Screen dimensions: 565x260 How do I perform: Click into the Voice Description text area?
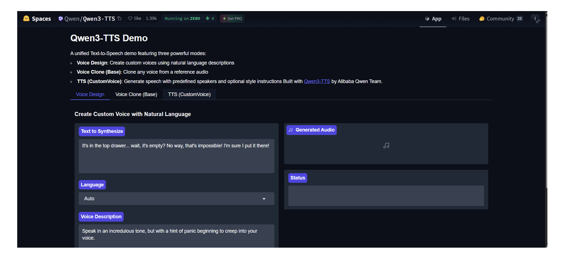176,236
